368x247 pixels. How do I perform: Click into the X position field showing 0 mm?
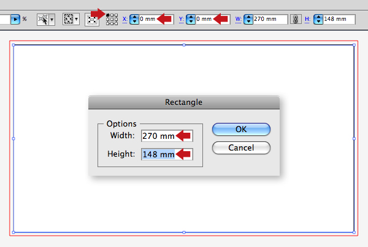coord(156,19)
